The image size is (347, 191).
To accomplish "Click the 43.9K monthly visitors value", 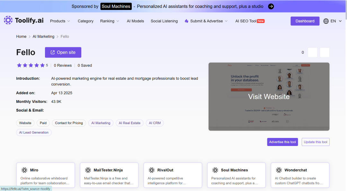I will click(x=56, y=102).
